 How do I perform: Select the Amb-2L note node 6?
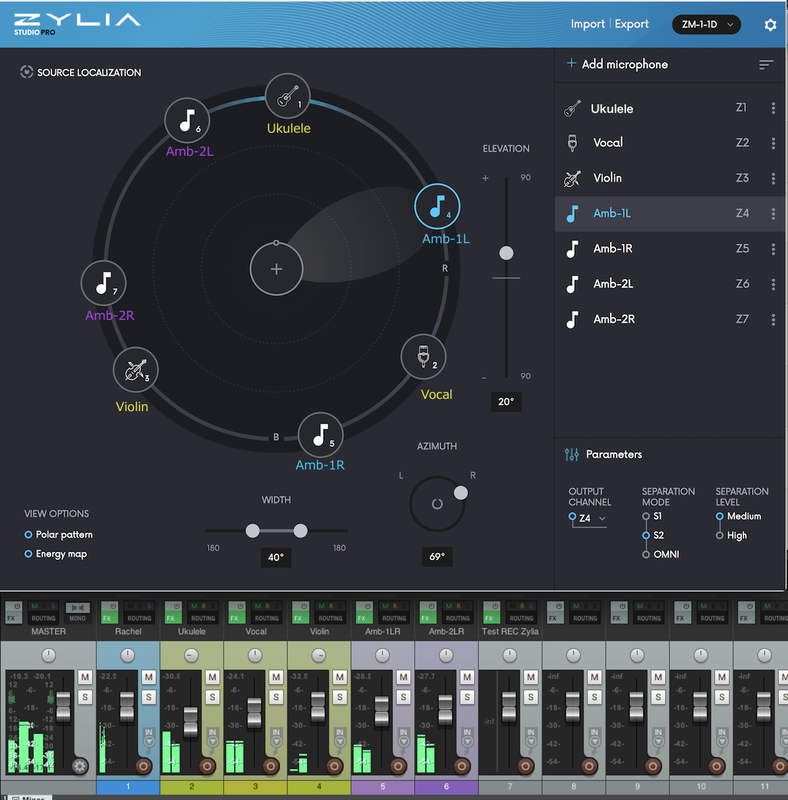[186, 120]
